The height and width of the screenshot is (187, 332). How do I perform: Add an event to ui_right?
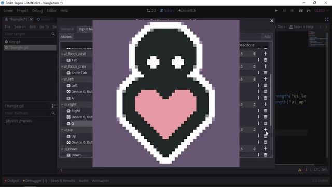tap(265, 104)
